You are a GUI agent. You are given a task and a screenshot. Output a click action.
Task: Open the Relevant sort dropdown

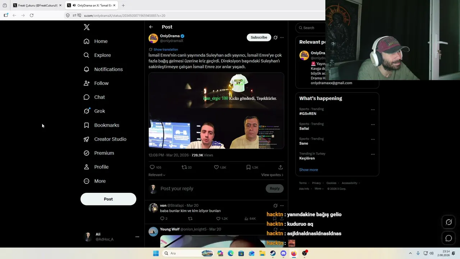click(157, 175)
